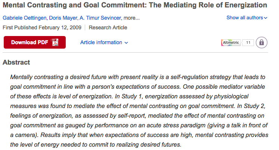Click the Abstract section heading
The image size is (279, 150).
pyautogui.click(x=16, y=62)
